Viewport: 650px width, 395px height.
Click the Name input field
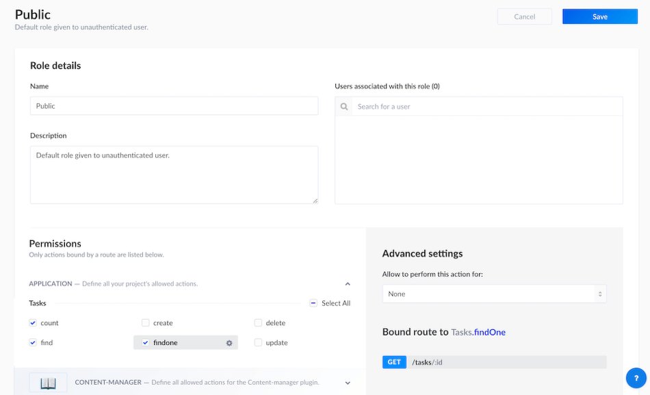pyautogui.click(x=174, y=106)
